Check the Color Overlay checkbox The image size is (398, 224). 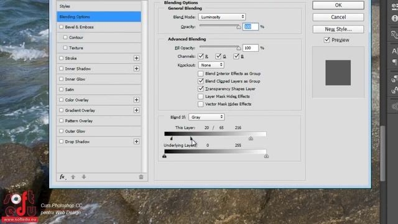coord(61,100)
